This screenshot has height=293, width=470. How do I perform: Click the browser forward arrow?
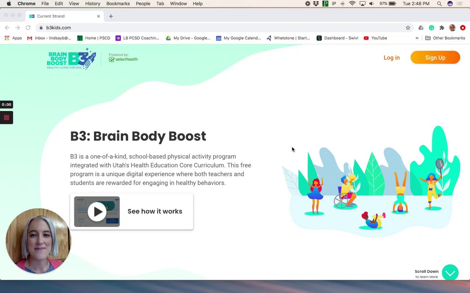click(18, 27)
